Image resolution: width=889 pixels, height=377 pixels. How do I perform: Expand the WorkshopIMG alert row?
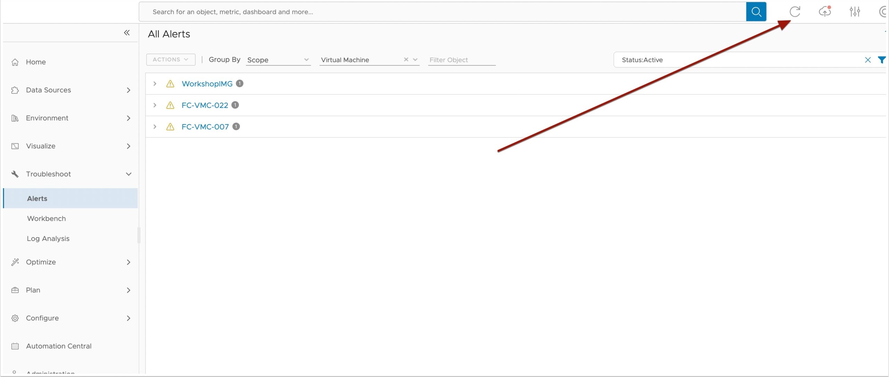[x=155, y=84]
